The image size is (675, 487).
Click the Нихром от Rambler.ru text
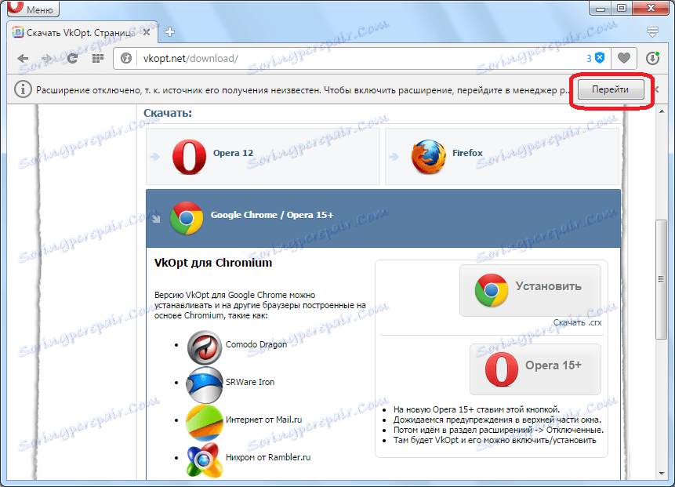(268, 457)
